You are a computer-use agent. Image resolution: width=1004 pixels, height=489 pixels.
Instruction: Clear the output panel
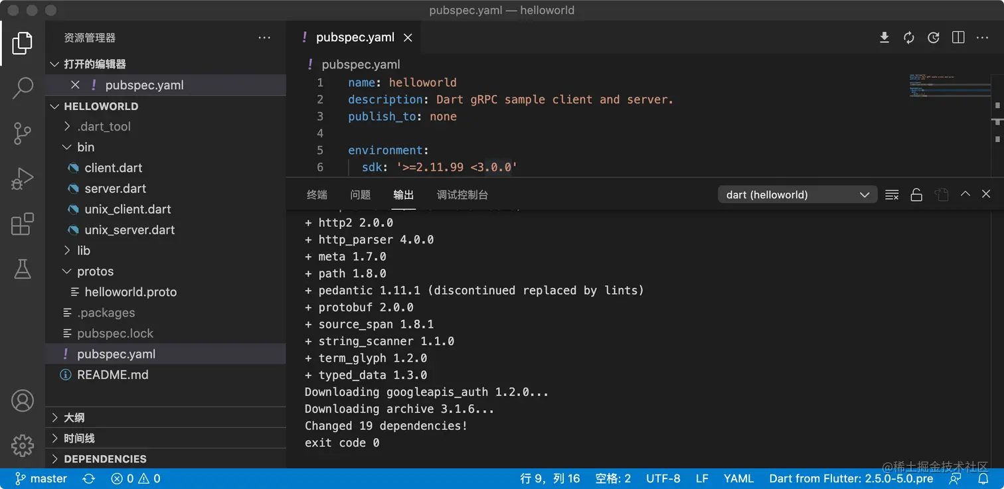click(x=892, y=194)
